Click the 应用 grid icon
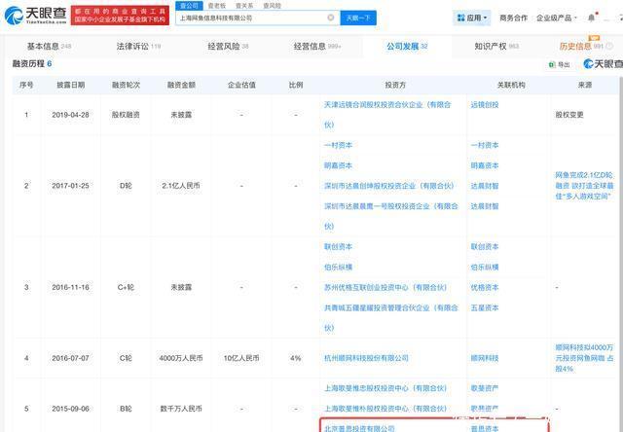The height and width of the screenshot is (432, 623). (460, 18)
